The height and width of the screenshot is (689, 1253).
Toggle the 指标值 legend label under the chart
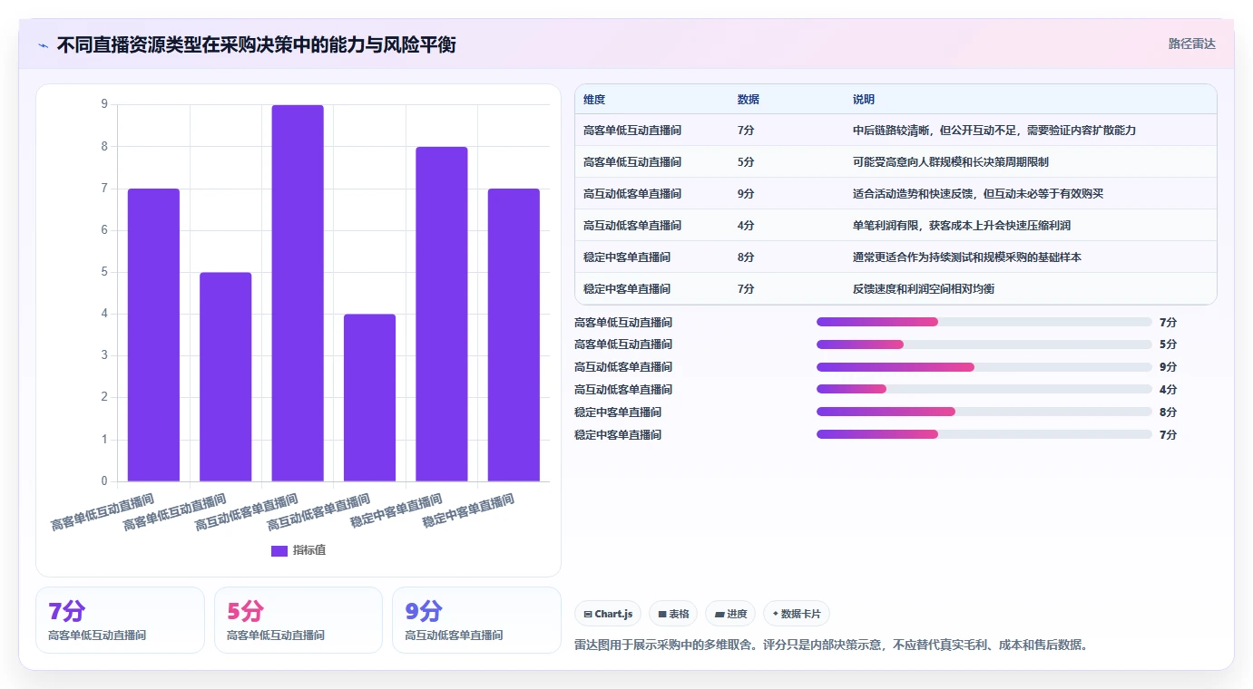(308, 550)
